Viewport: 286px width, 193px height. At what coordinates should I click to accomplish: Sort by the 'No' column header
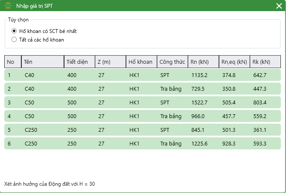(x=12, y=62)
